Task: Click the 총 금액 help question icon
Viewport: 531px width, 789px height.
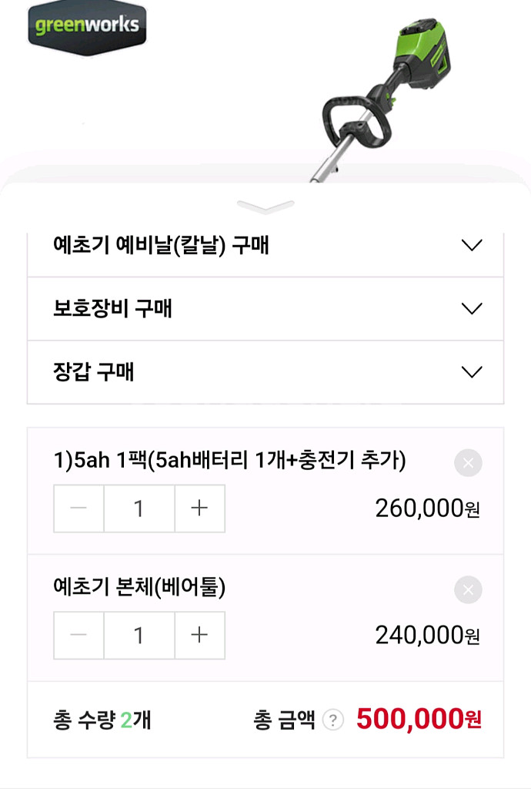Action: coord(332,721)
